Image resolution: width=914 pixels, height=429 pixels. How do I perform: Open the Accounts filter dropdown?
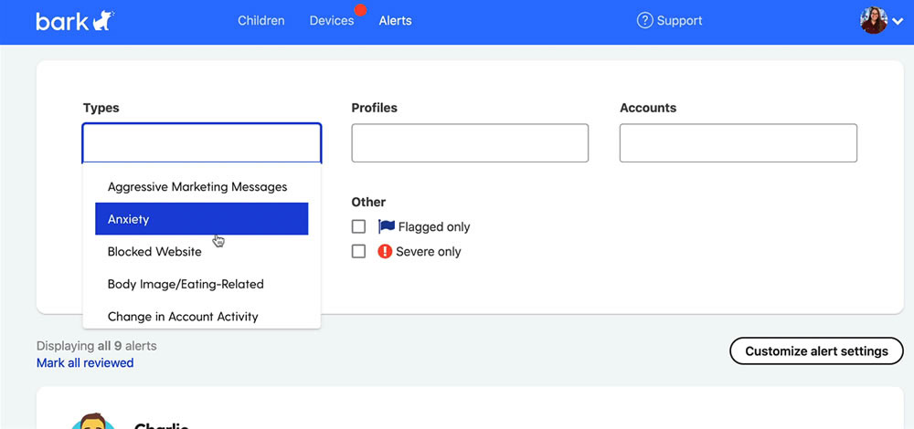point(738,143)
